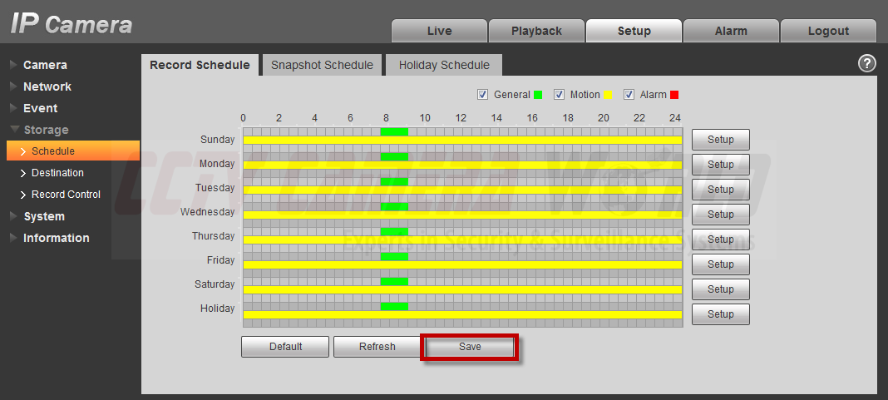
Task: Switch to Snapshot Schedule tab
Action: 322,65
